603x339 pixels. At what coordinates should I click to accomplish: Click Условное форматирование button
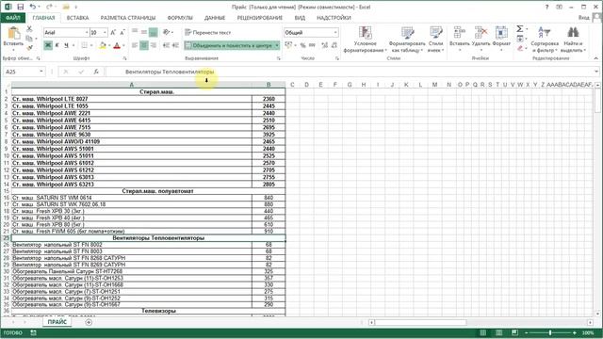[x=365, y=40]
